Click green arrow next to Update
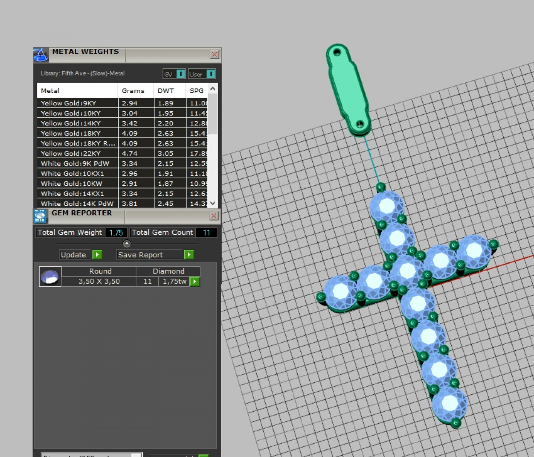Screen dimensions: 534x457 (97, 255)
